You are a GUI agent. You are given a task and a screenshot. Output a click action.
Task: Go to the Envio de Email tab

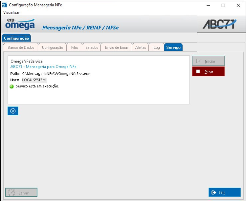point(117,47)
